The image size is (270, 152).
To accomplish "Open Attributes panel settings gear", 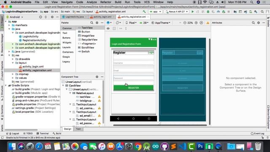I will 259,23.
